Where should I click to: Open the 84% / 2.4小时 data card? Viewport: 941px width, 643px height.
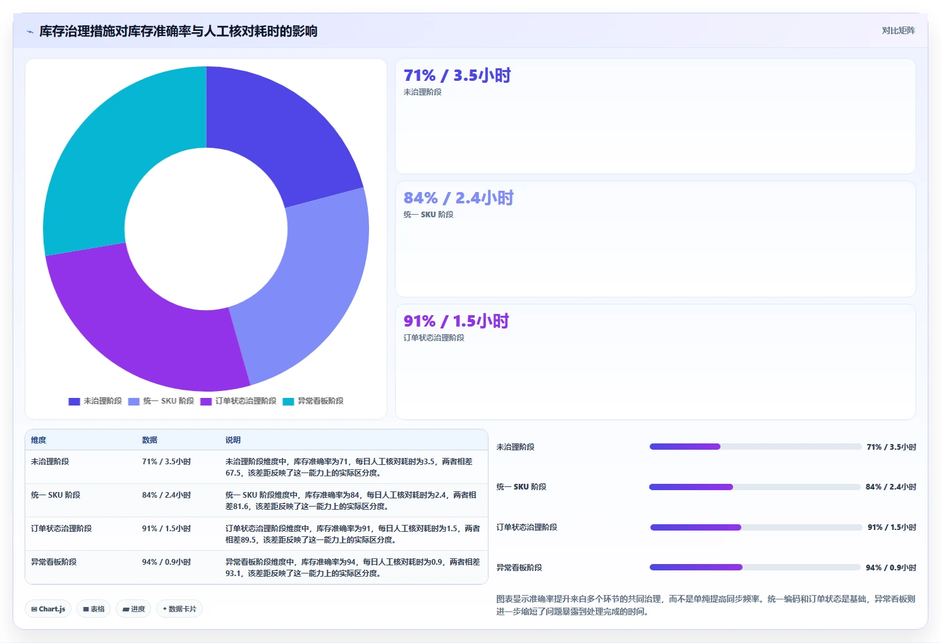pos(655,239)
